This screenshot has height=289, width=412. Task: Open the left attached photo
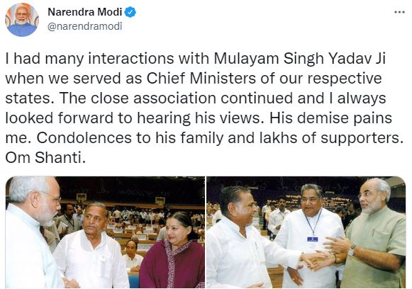(105, 232)
